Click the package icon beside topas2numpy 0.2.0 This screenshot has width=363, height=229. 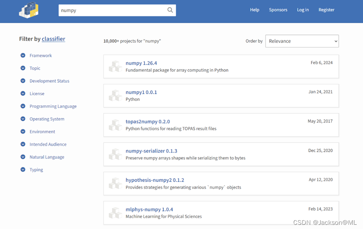(x=115, y=125)
